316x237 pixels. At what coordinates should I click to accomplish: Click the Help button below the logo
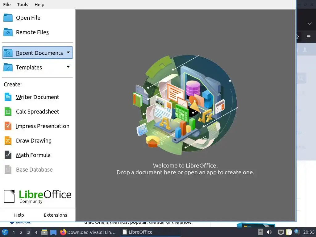[19, 215]
